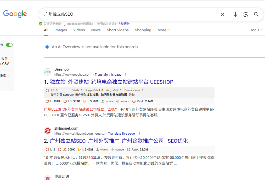Click the zhiliaonet.com site favicon

tap(48, 131)
